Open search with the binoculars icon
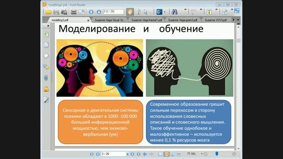This screenshot has height=159, width=283. click(x=174, y=12)
